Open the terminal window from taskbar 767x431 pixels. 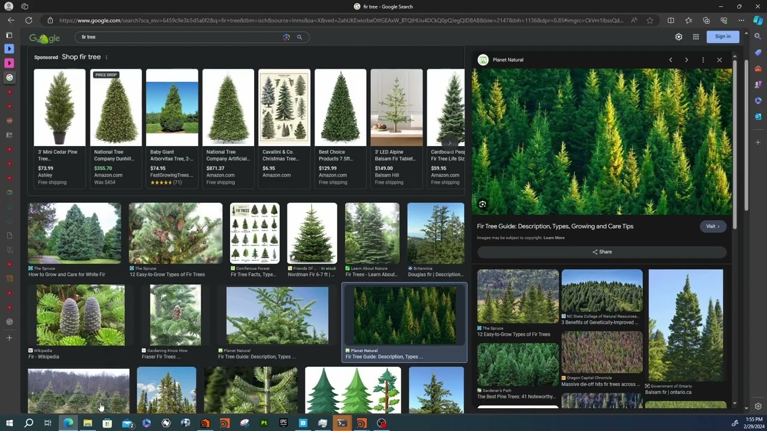coord(342,424)
